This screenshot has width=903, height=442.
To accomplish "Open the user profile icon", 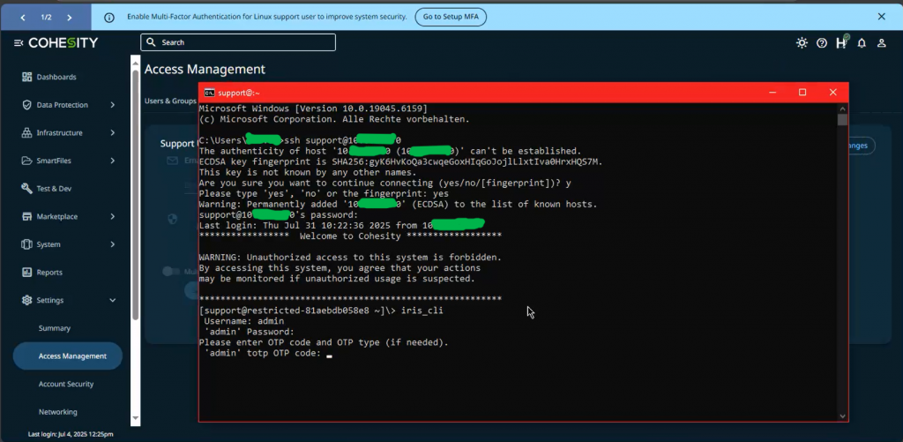I will (x=881, y=42).
